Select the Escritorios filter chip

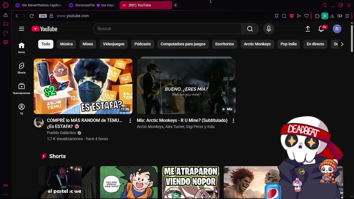pyautogui.click(x=225, y=44)
